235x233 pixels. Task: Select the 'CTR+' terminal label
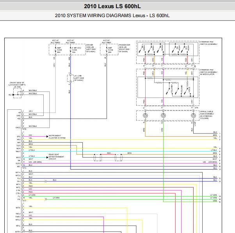[x=18, y=193]
